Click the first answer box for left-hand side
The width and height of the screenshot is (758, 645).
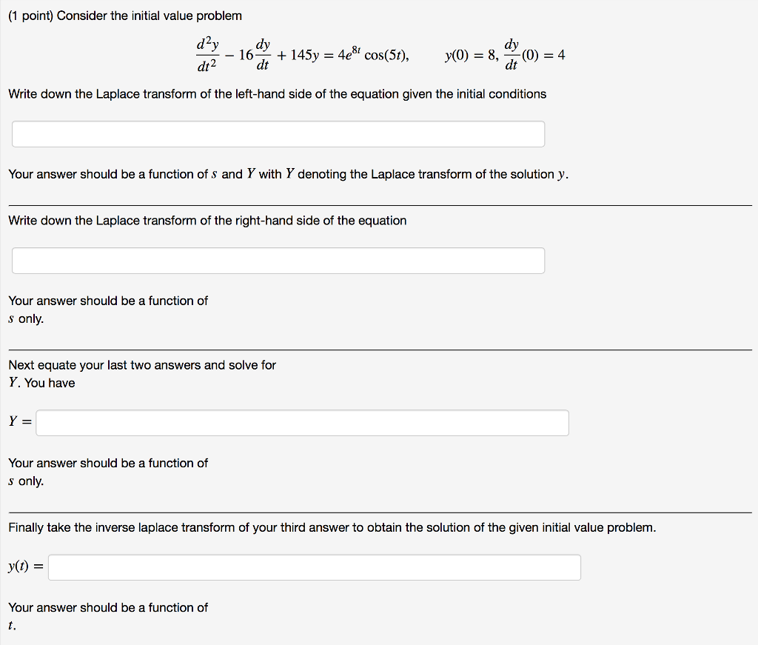pyautogui.click(x=278, y=133)
